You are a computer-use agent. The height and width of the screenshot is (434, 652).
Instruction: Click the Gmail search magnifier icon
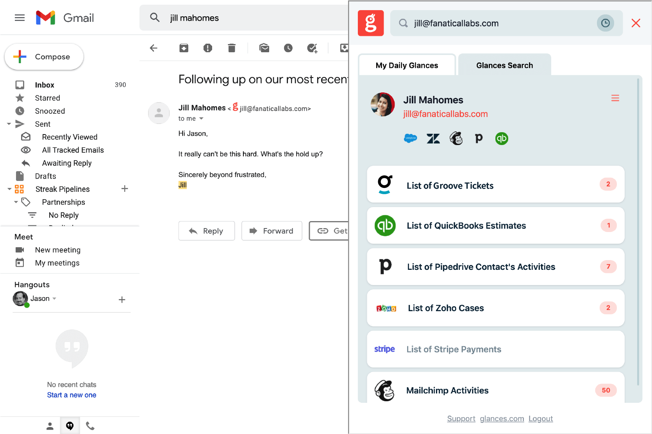tap(155, 18)
